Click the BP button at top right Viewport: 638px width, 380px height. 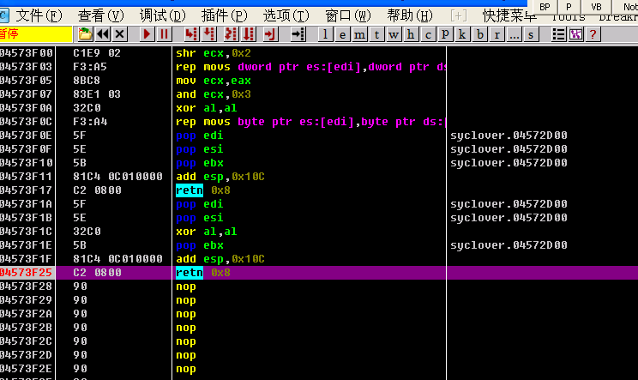pos(544,6)
